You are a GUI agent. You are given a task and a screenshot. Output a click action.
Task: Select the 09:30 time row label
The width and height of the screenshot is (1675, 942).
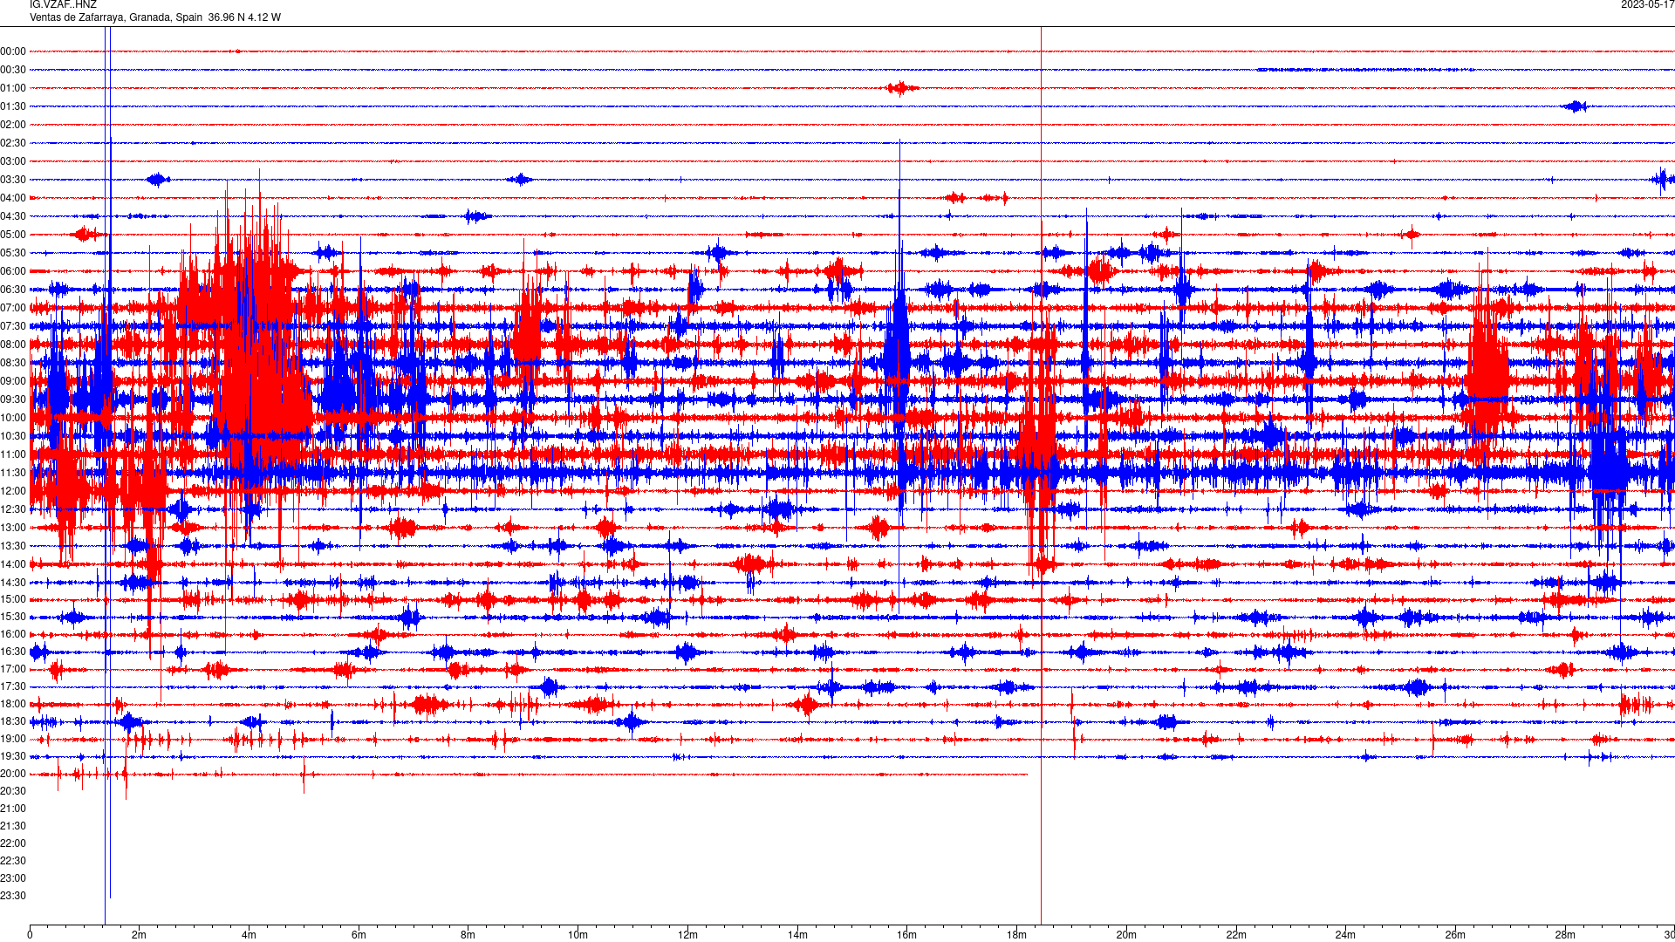(x=13, y=399)
